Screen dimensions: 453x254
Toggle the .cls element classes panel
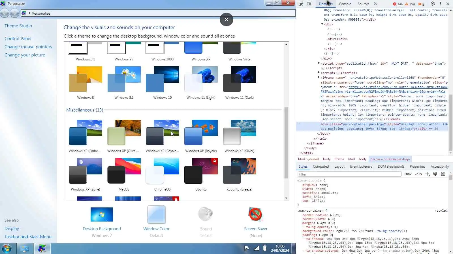pos(418,174)
